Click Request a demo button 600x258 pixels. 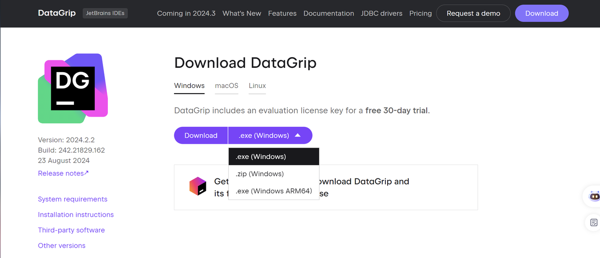point(473,13)
